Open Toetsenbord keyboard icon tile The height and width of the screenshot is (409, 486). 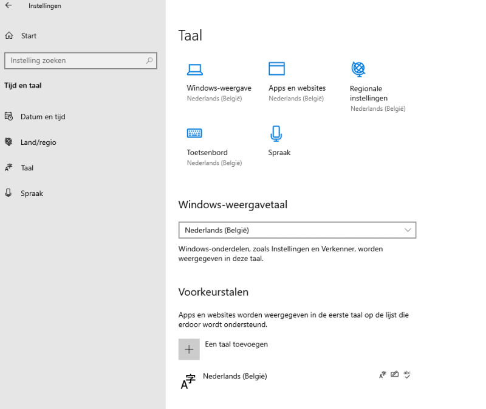pos(194,133)
